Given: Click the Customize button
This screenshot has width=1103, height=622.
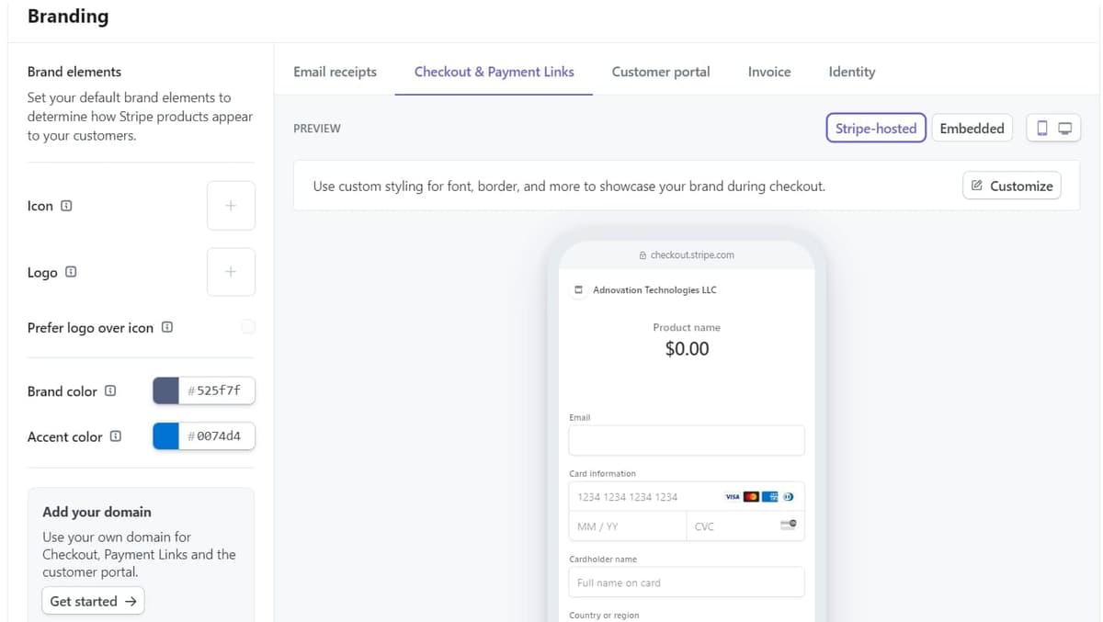Looking at the screenshot, I should 1012,186.
